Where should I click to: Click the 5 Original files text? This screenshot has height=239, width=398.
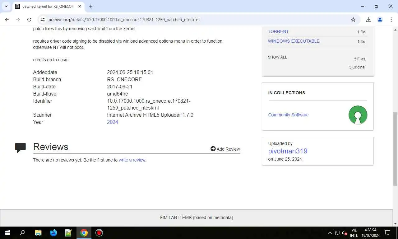357,67
